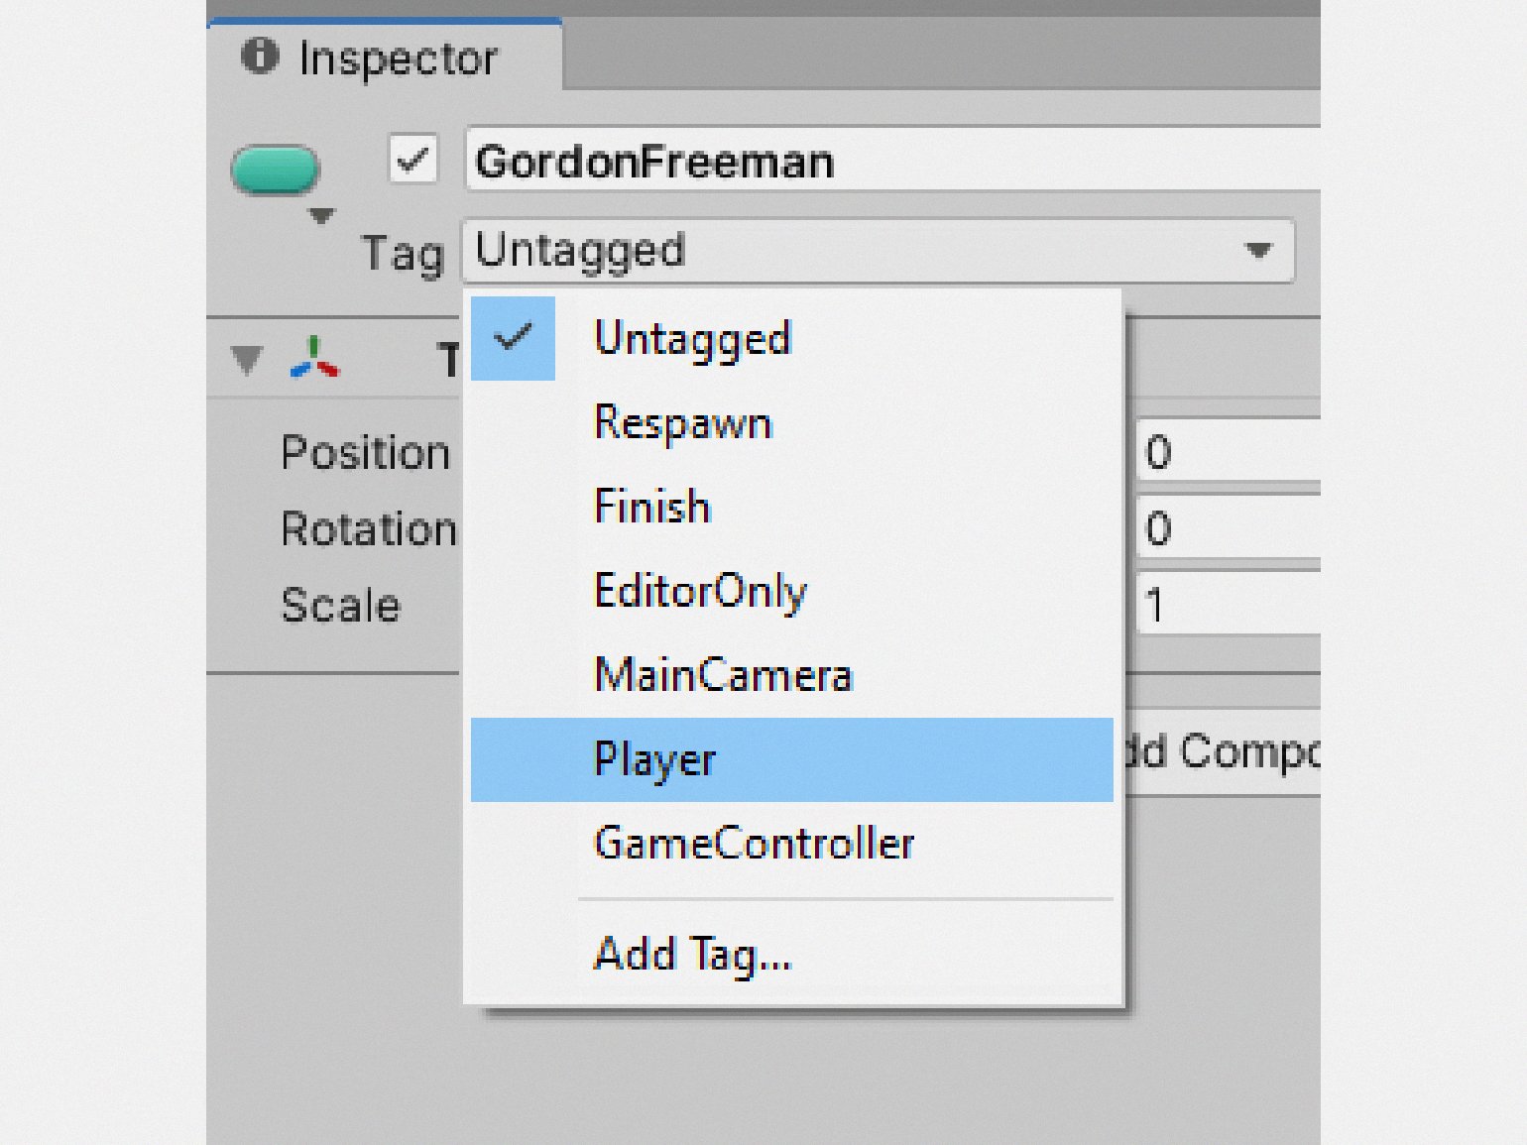The image size is (1527, 1145).
Task: Choose Respawn from the tag list
Action: click(682, 423)
